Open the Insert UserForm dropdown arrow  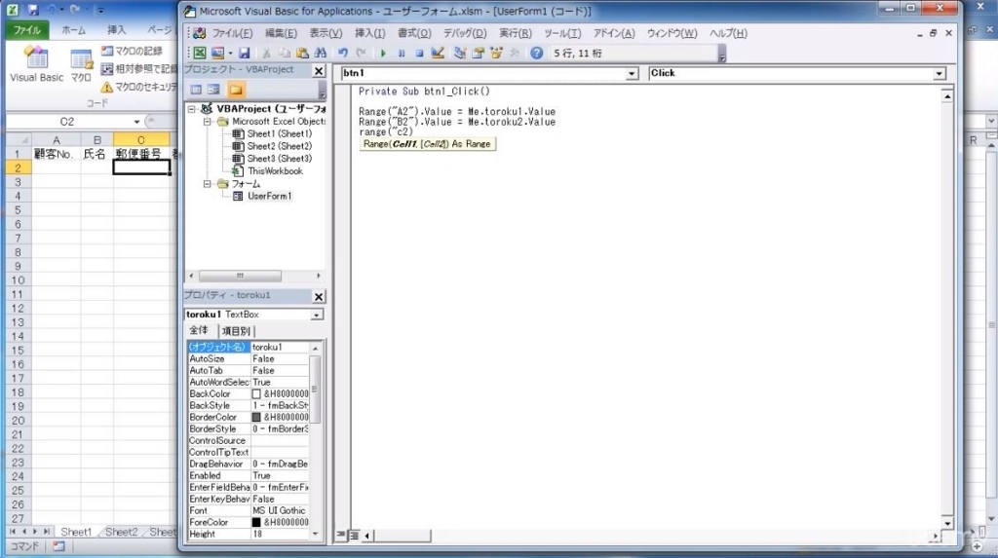tap(230, 53)
